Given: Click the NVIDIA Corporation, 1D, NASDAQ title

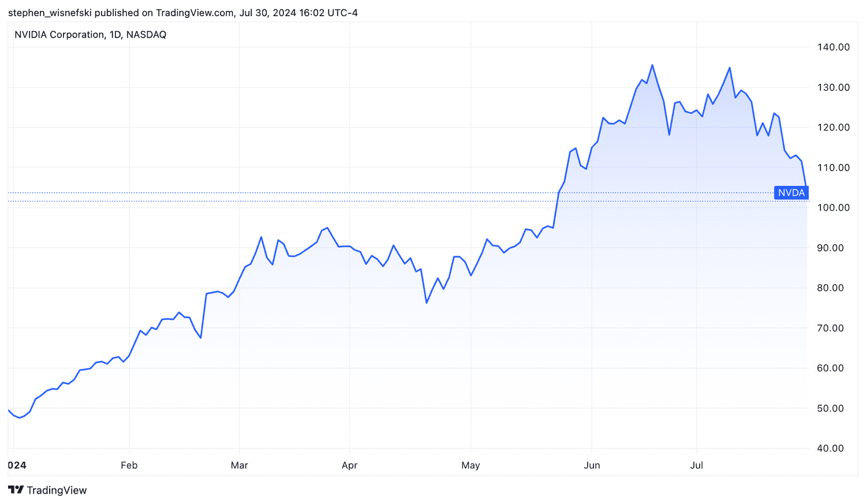Looking at the screenshot, I should [x=91, y=35].
